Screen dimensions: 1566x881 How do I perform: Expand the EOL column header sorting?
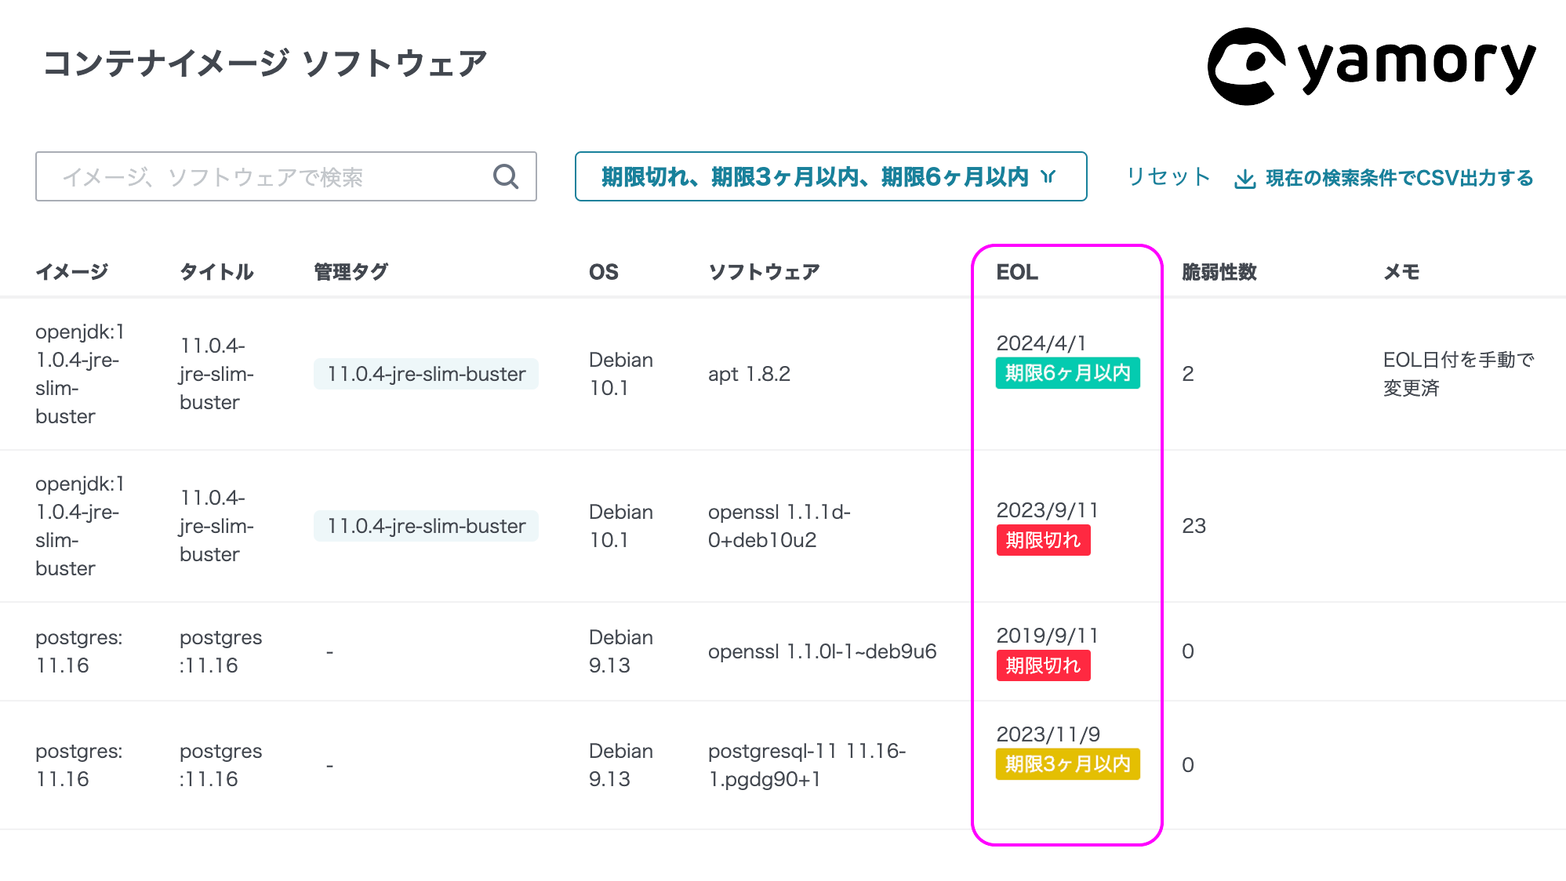1016,272
